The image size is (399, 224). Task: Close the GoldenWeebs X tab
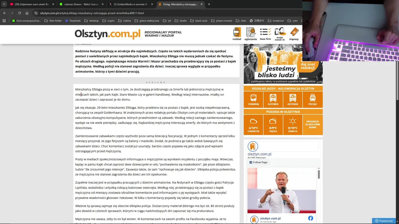pyautogui.click(x=152, y=4)
